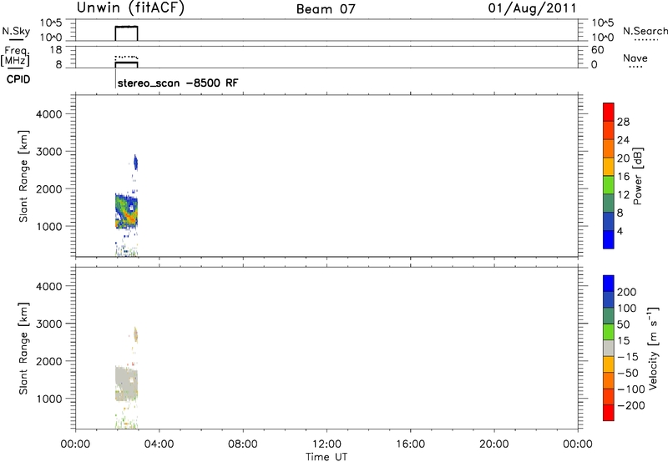Click the "Power [dB]" color bar title

[637, 176]
